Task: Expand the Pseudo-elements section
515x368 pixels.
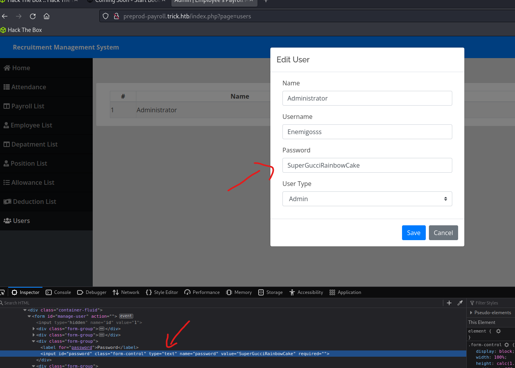Action: 471,313
